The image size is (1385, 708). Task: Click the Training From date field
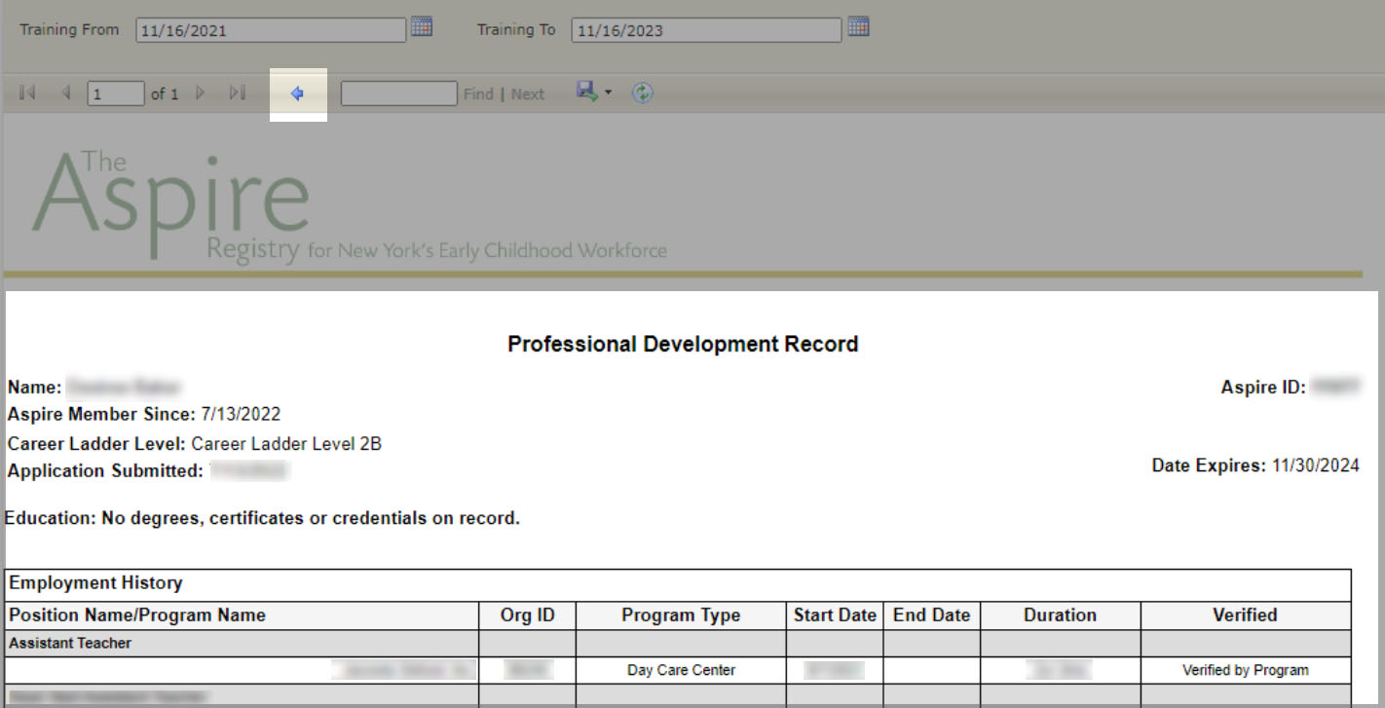point(271,30)
